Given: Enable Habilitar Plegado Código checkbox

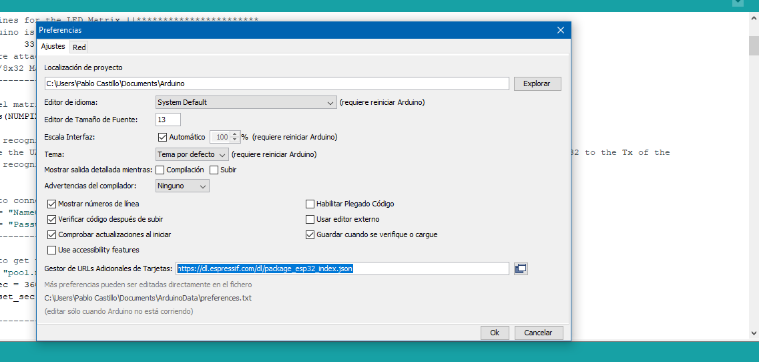Looking at the screenshot, I should coord(310,204).
